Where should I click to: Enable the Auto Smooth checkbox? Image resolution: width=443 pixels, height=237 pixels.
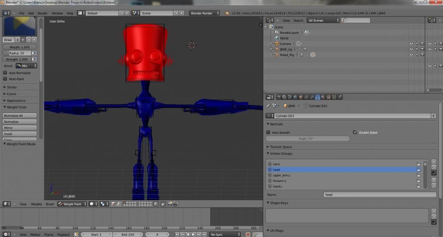268,132
